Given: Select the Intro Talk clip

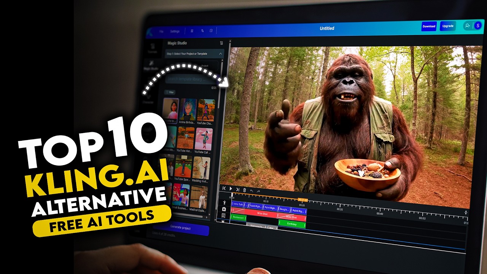Looking at the screenshot, I should (238, 204).
